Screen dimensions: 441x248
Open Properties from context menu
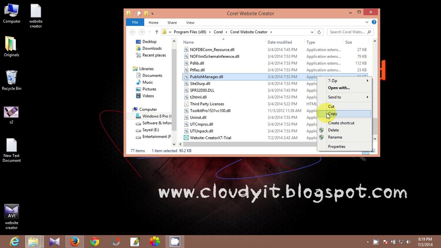(x=345, y=146)
